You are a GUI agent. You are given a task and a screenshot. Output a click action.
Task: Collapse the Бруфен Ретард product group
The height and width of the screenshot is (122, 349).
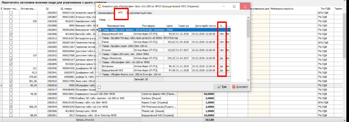tap(100, 38)
